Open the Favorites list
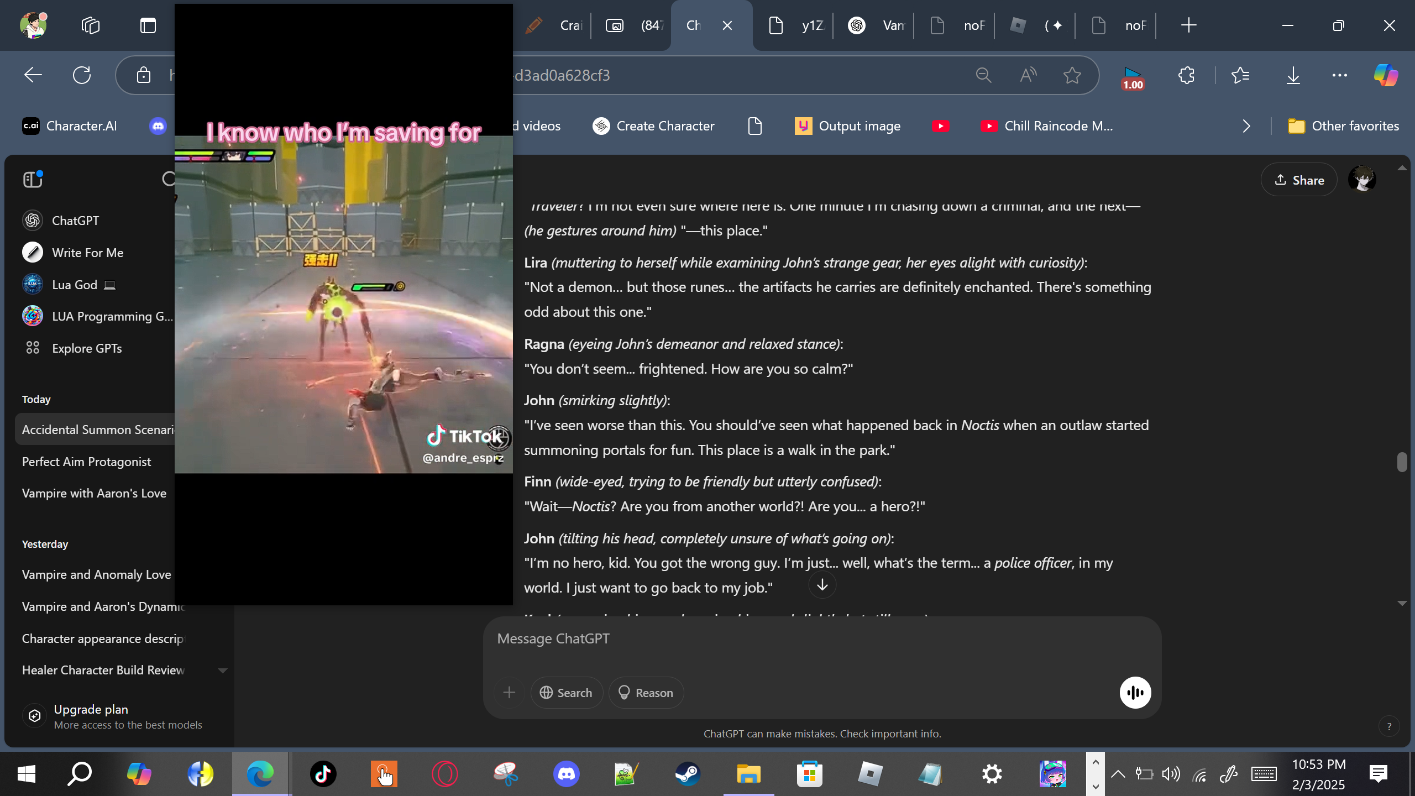 [1240, 75]
